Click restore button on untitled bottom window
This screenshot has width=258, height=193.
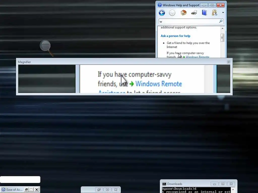pos(99,189)
